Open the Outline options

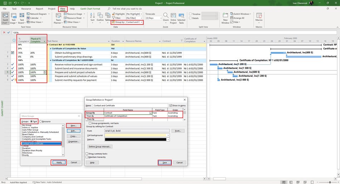click(x=100, y=17)
